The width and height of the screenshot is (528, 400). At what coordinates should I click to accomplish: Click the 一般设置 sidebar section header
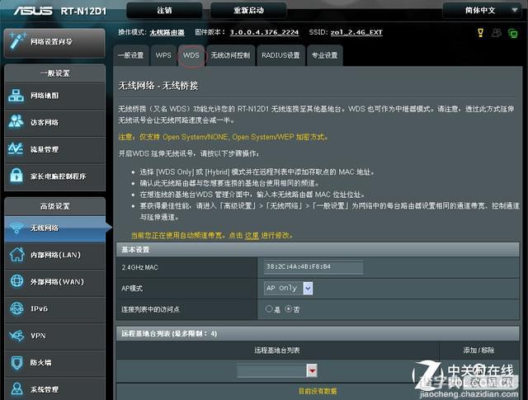pyautogui.click(x=55, y=73)
